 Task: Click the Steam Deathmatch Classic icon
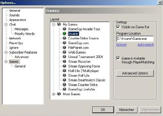pos(64,80)
